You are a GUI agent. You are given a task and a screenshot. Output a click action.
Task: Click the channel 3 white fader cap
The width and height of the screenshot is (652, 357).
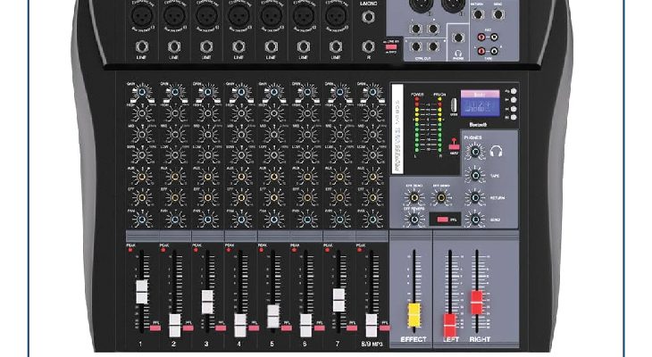[206, 302]
